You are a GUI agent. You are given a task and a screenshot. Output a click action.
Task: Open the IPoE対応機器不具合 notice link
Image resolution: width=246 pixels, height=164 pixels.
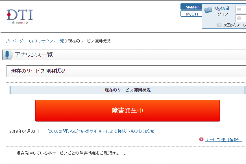coord(101,131)
